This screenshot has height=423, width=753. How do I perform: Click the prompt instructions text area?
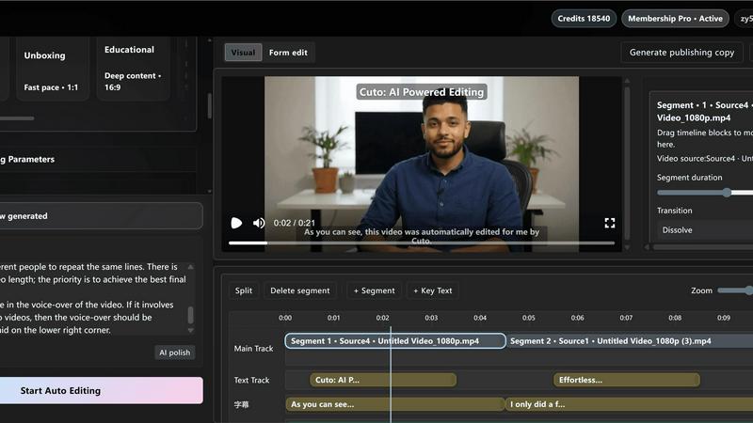click(x=91, y=298)
